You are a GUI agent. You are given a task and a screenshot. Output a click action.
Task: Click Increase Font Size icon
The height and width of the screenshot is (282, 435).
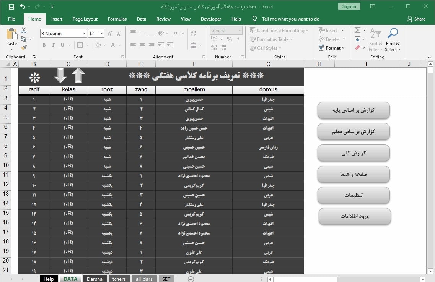pos(110,34)
